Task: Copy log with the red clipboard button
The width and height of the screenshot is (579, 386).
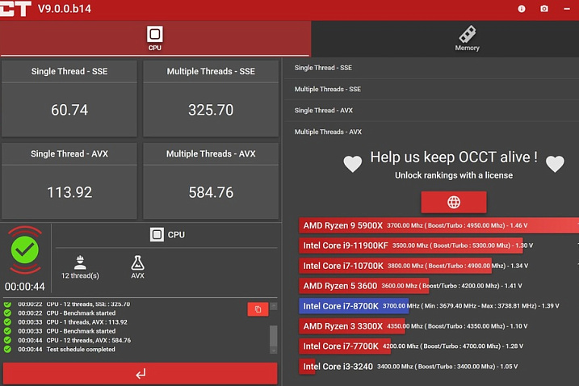Action: (258, 309)
